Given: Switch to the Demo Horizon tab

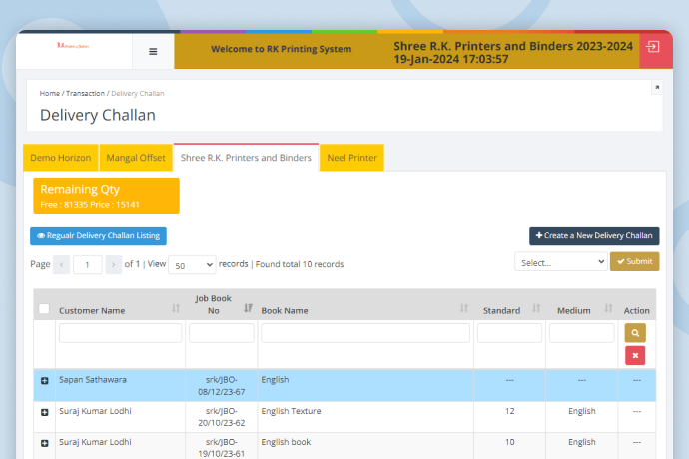Looking at the screenshot, I should click(x=61, y=158).
